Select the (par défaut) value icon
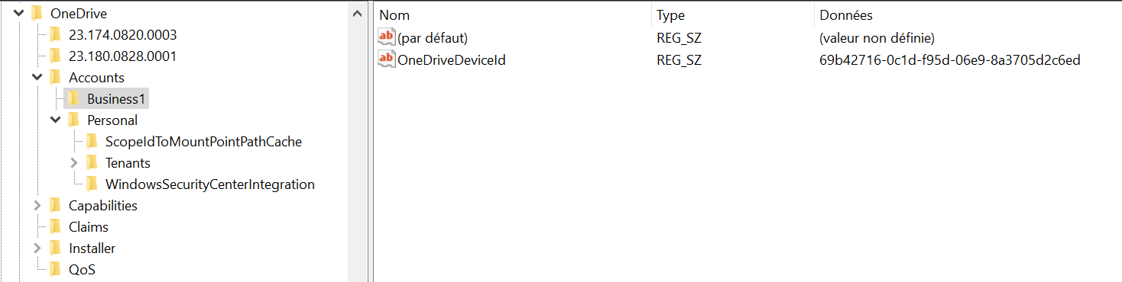 (387, 37)
